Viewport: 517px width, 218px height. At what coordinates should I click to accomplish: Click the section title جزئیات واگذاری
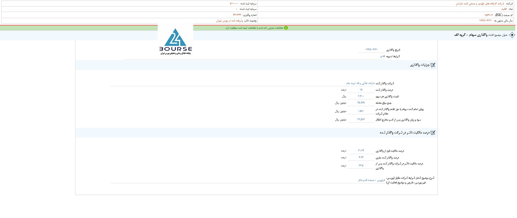420,65
